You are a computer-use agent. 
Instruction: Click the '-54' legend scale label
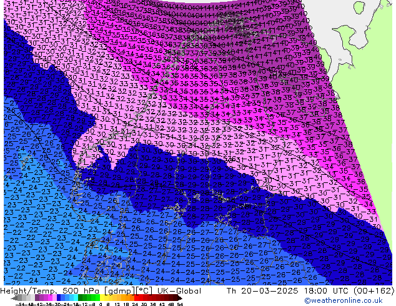(20, 304)
